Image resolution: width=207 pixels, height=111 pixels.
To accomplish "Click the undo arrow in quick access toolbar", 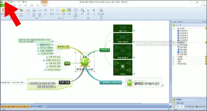I will (14, 2).
